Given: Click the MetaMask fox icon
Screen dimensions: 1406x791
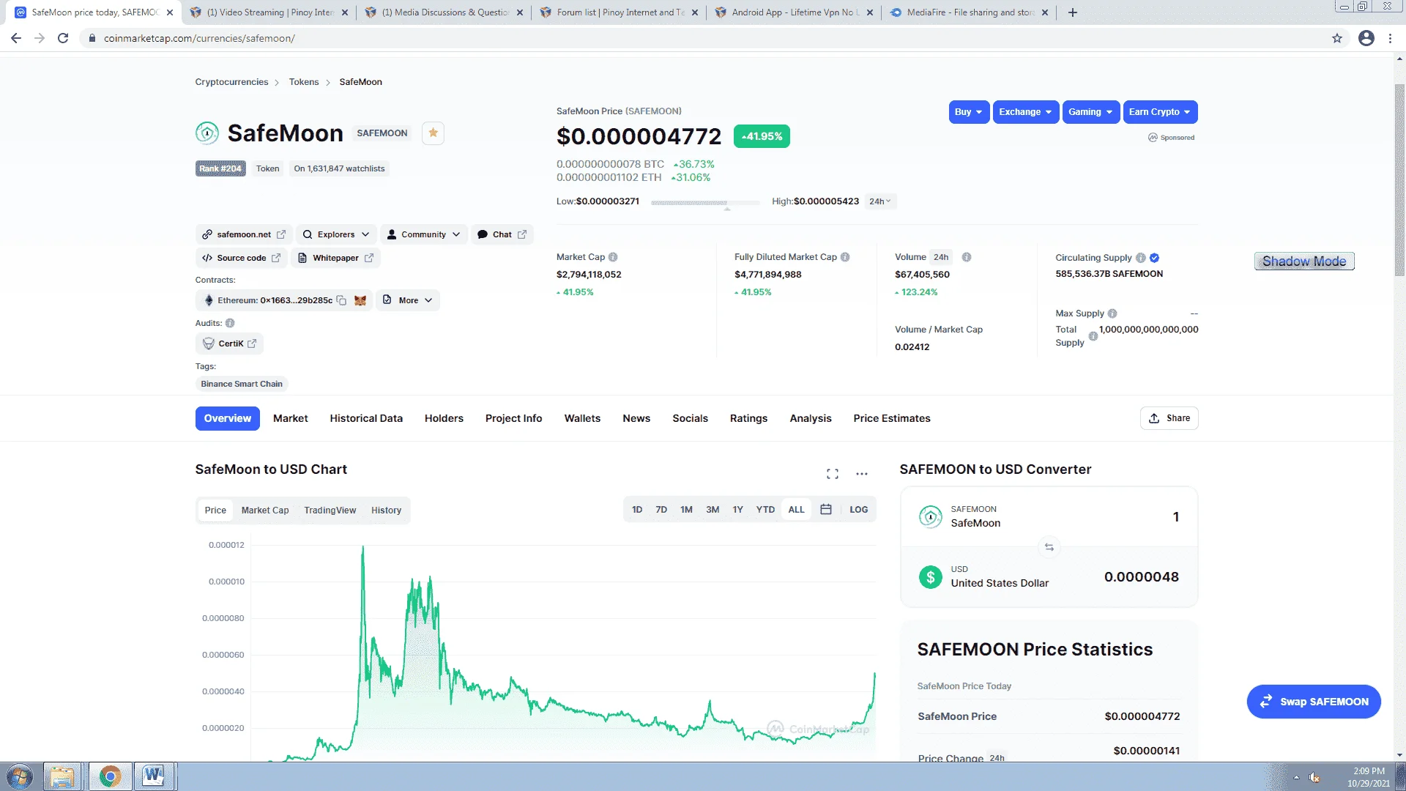Looking at the screenshot, I should pos(360,300).
